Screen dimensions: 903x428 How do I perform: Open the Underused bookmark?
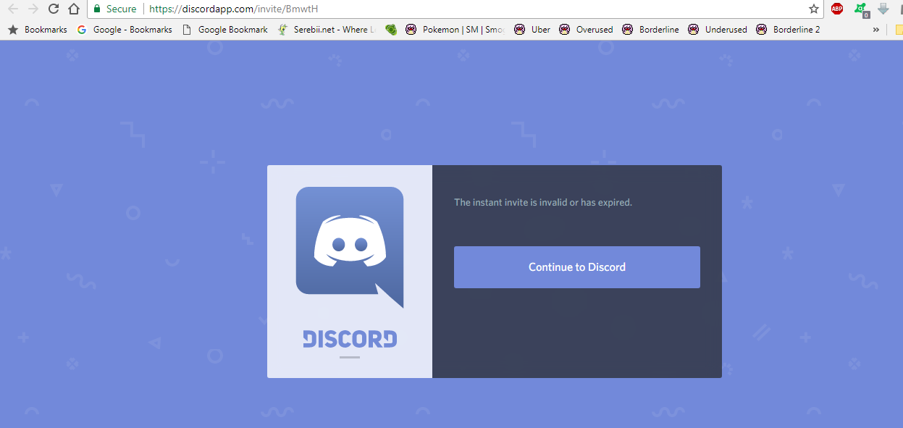[718, 30]
